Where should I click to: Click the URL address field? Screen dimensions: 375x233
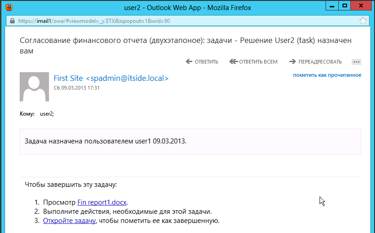183,21
